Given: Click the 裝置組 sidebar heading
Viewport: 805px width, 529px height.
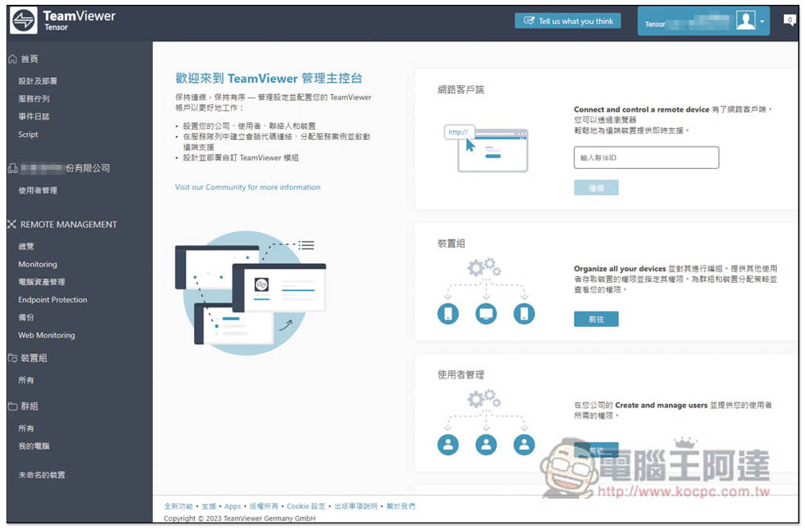Looking at the screenshot, I should click(34, 358).
